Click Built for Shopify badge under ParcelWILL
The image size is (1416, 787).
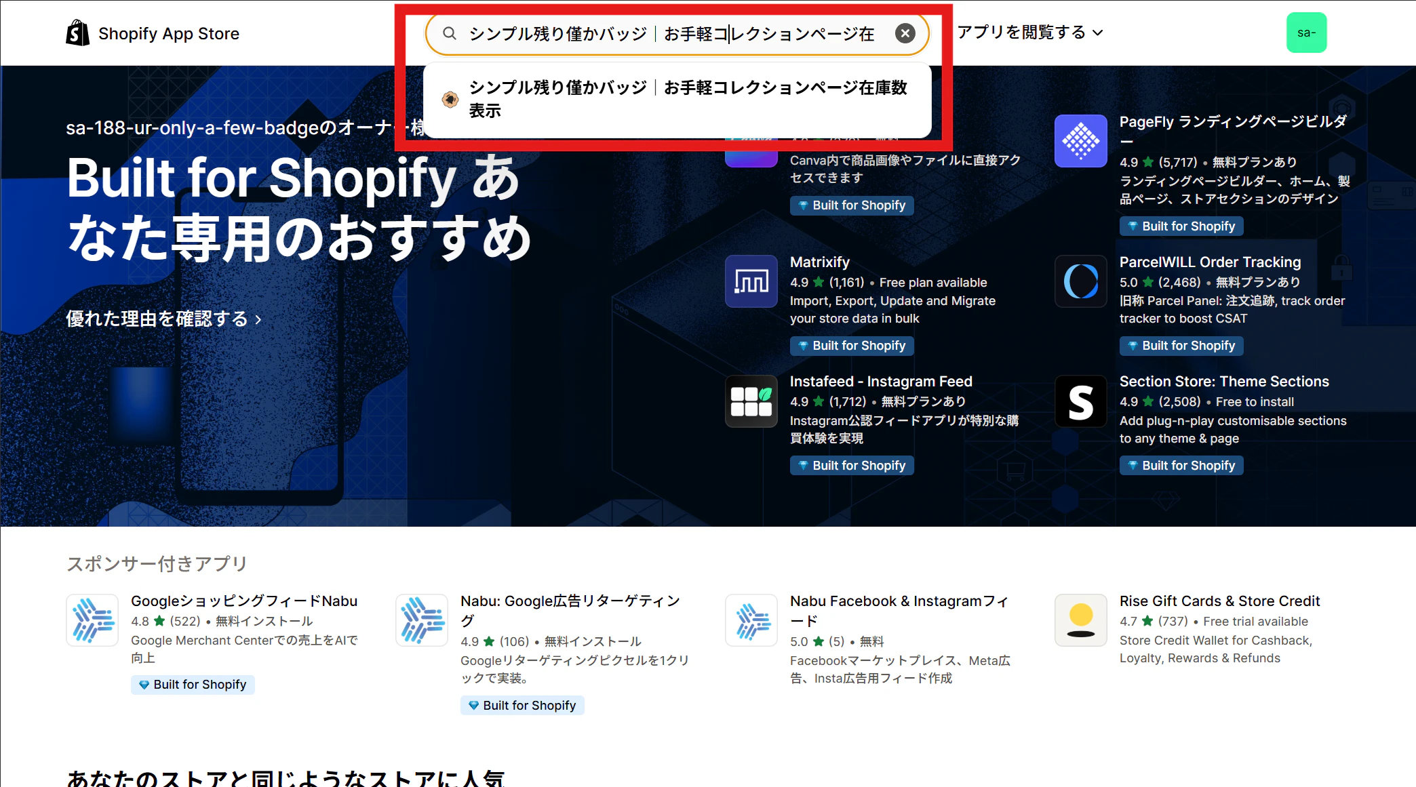click(1181, 346)
